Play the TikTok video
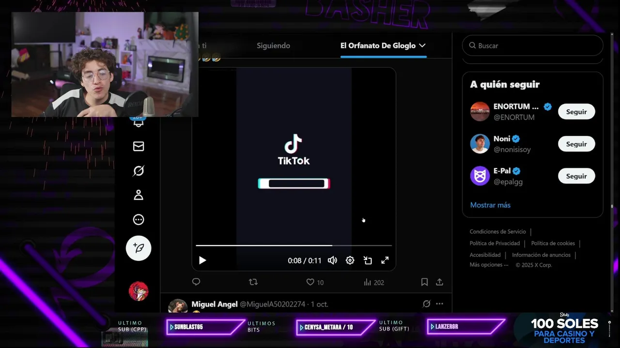The image size is (620, 348). [202, 261]
